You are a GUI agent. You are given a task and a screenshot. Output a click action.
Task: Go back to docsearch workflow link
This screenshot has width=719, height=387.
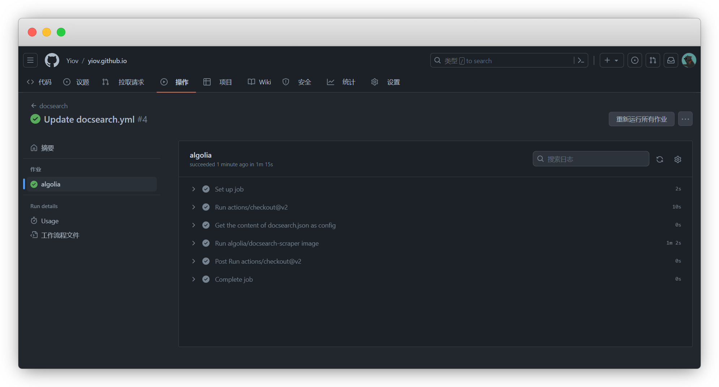tap(53, 106)
